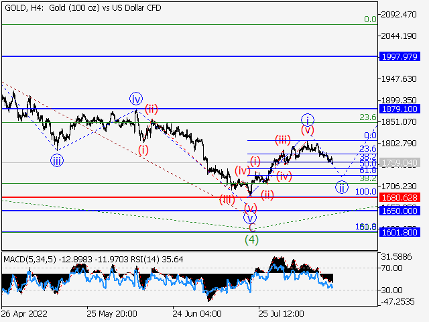This screenshot has height=322, width=429.
Task: Select the 1997.979 blue price level tag
Action: pos(400,56)
